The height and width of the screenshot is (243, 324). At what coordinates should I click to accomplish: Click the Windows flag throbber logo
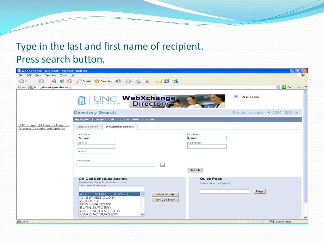pos(303,75)
